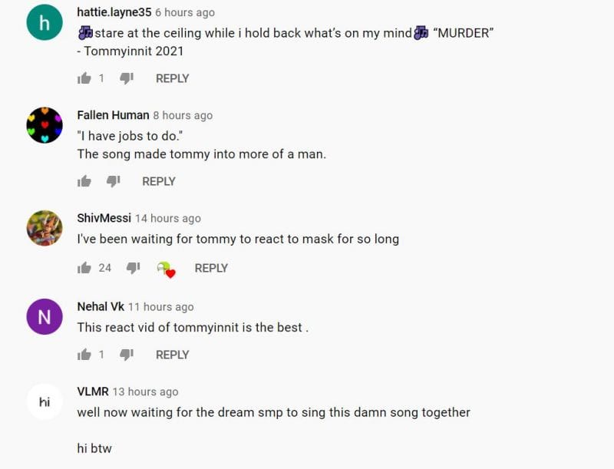Viewport: 614px width, 469px height.
Task: Open Nehal Vk's channel by clicking the username
Action: 100,306
